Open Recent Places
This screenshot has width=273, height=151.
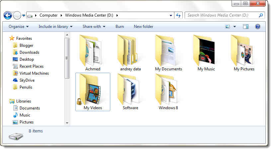(32, 66)
